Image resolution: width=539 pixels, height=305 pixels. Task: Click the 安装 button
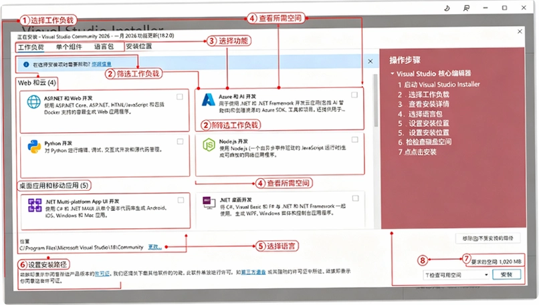pyautogui.click(x=506, y=274)
